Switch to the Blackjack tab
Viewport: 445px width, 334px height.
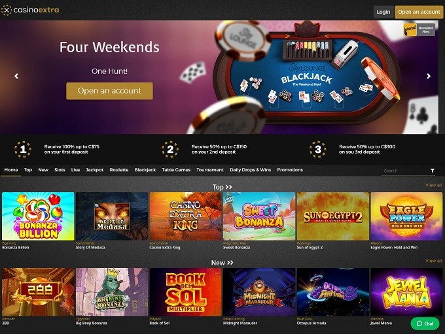(145, 170)
